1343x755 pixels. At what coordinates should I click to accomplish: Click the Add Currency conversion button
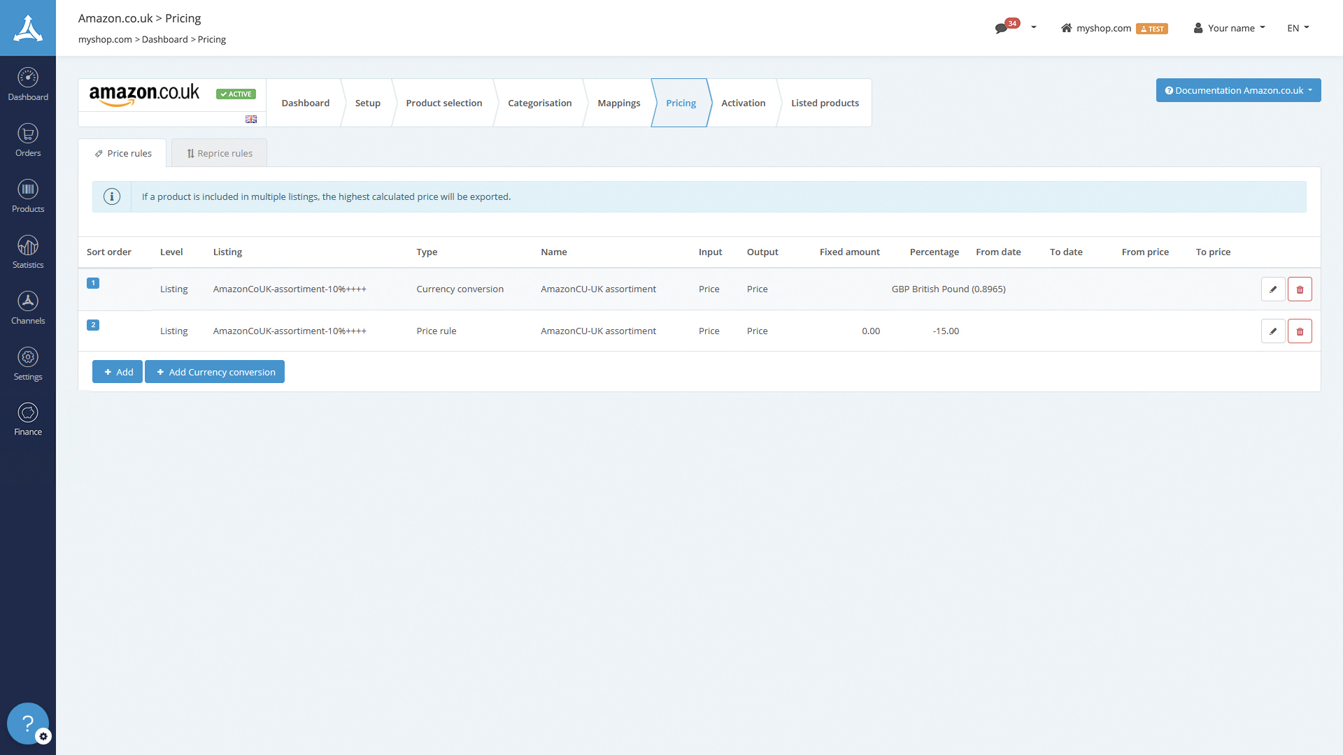(214, 371)
